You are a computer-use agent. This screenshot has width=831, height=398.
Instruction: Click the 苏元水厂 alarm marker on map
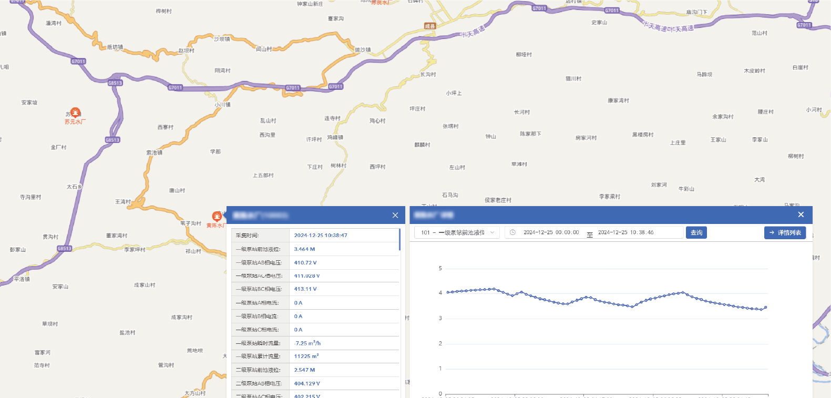[x=75, y=113]
